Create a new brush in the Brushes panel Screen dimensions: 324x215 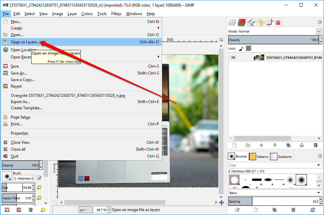256,210
